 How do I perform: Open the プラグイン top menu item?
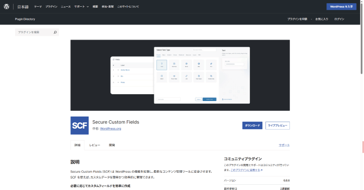(51, 7)
